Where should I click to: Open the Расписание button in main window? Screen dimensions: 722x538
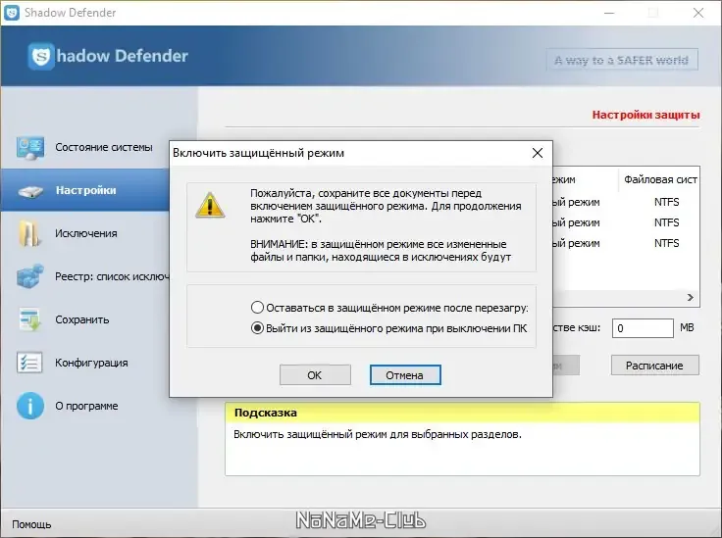point(654,366)
